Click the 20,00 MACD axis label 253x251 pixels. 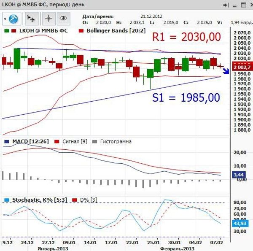[x=240, y=153]
